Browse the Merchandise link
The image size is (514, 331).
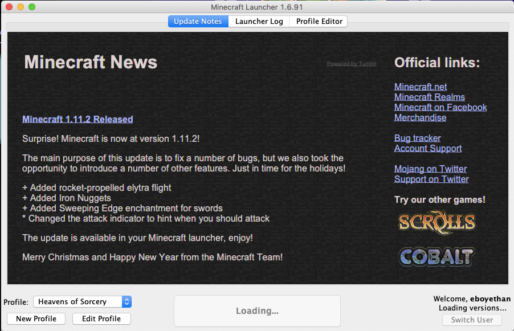point(420,117)
